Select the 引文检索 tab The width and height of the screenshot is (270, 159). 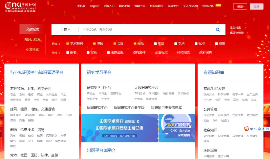pos(32,50)
